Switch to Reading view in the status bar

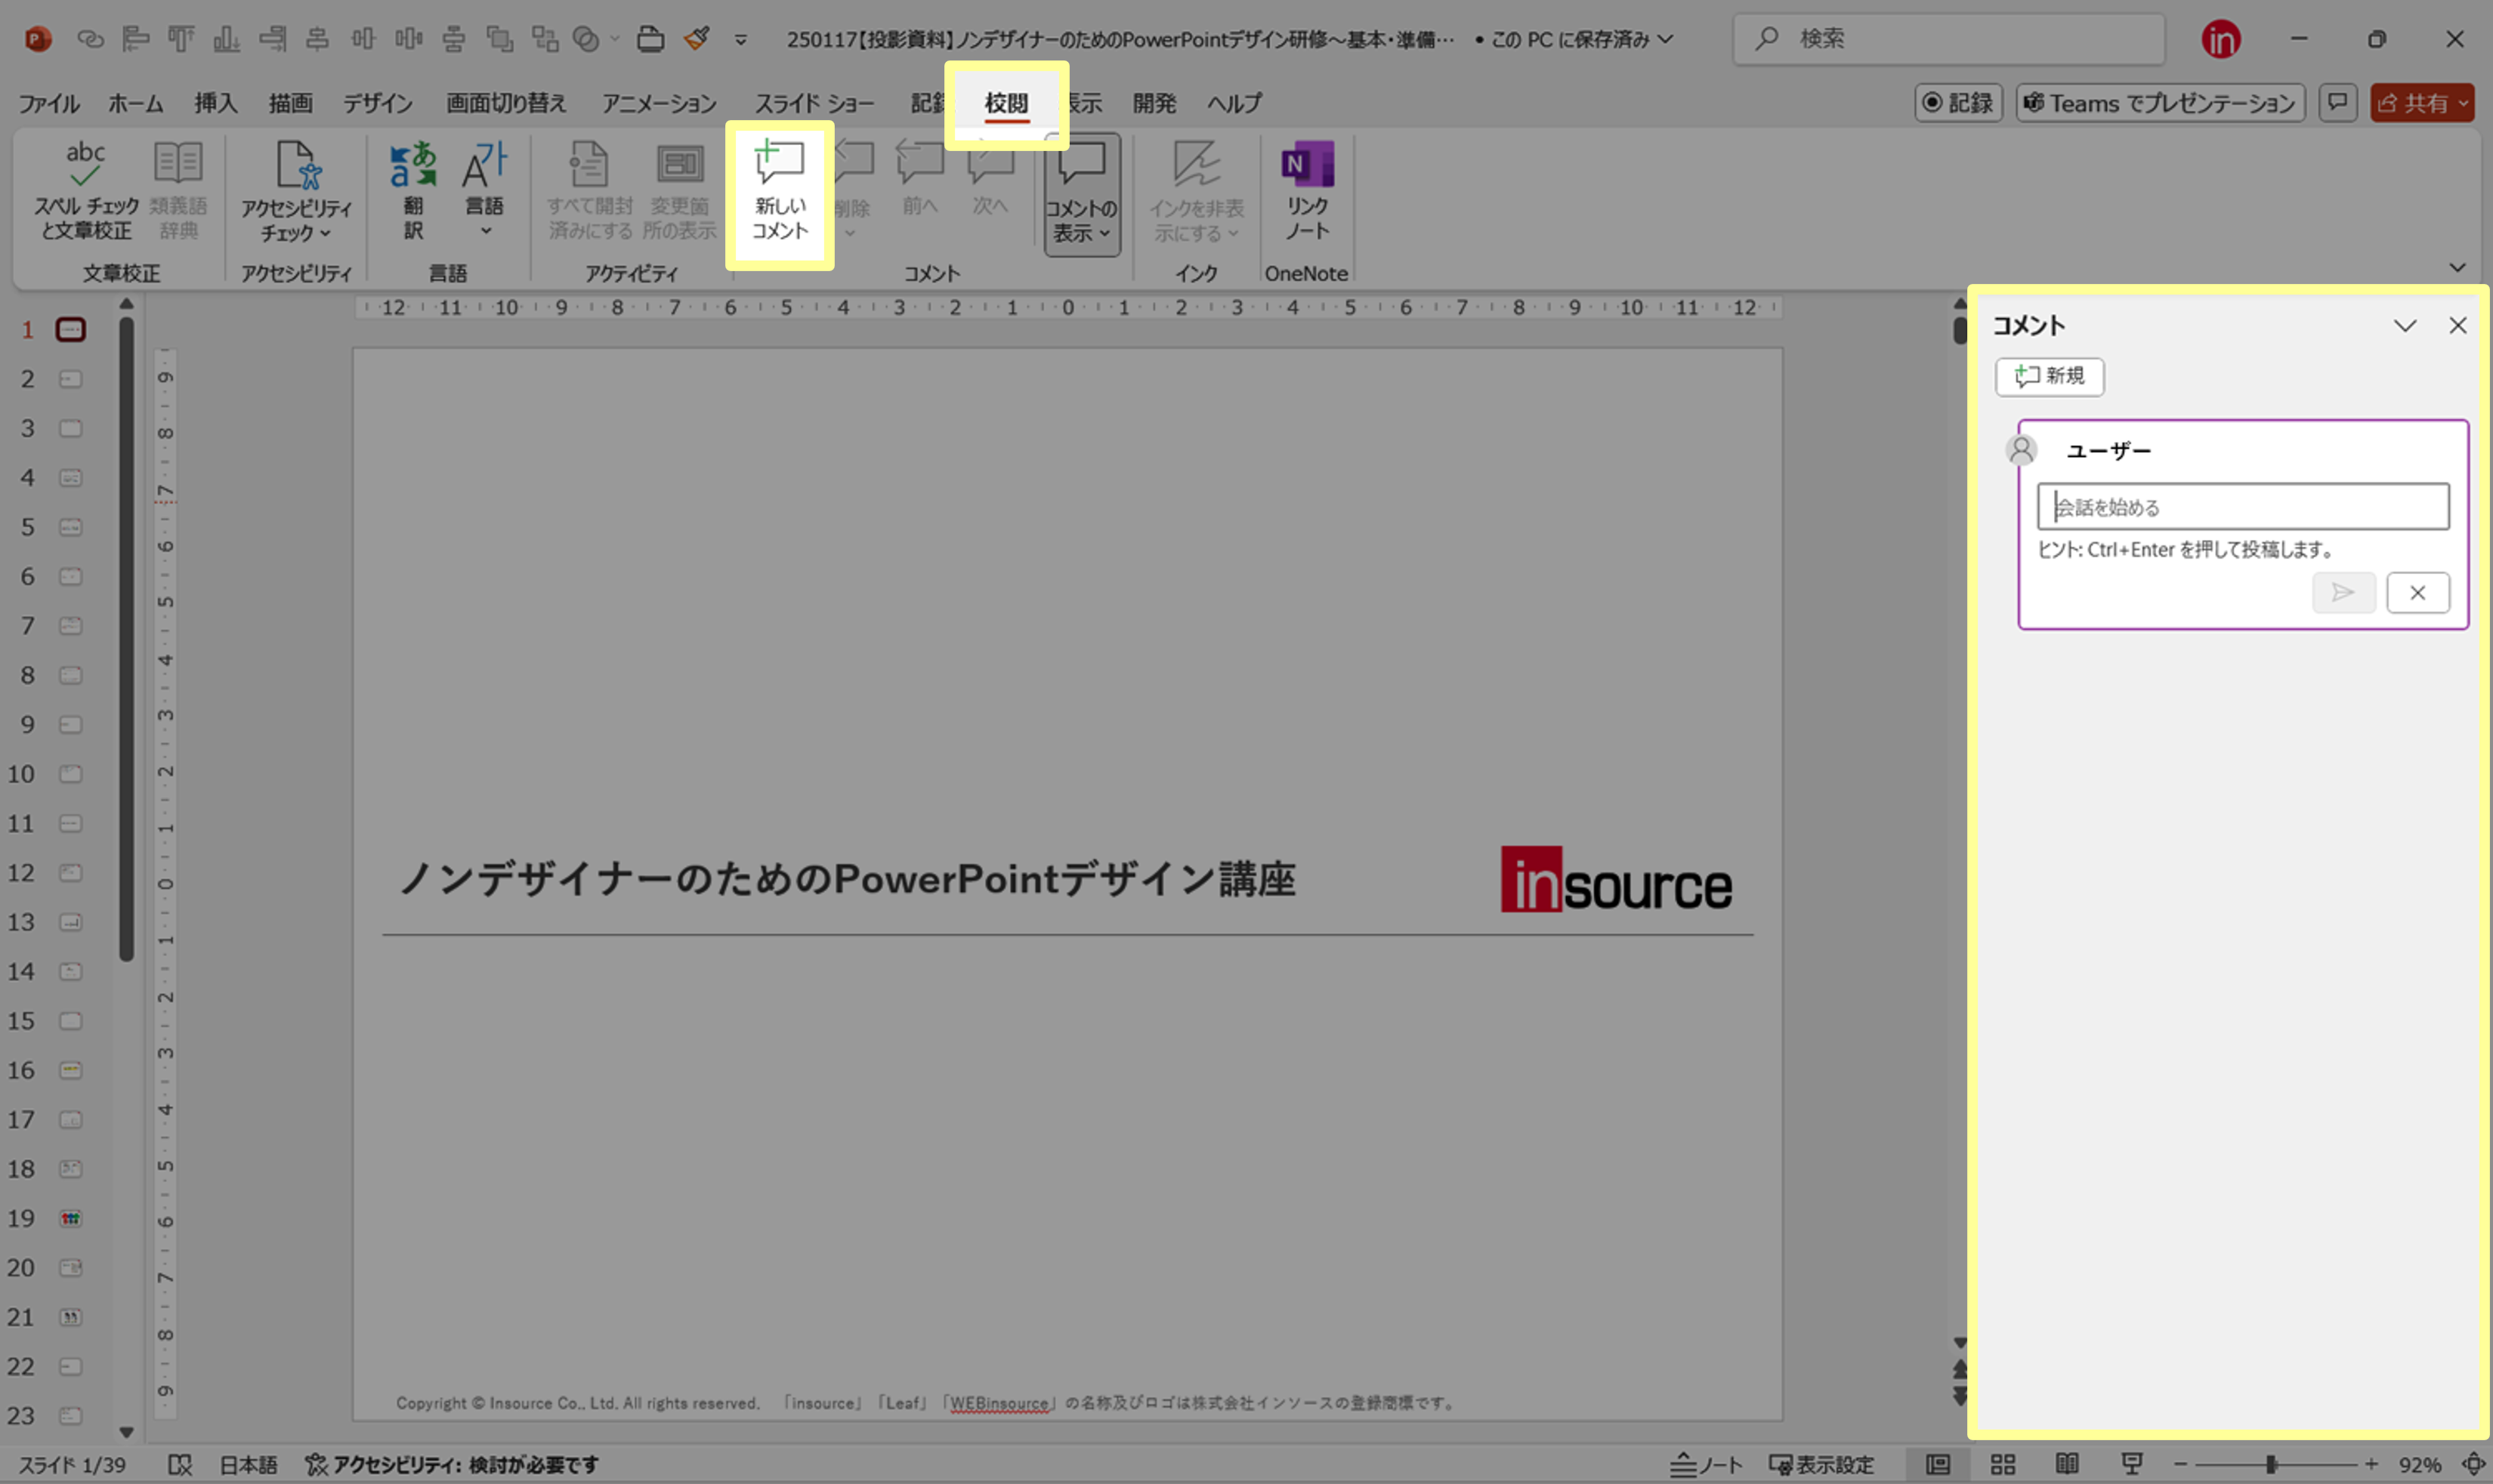(2067, 1464)
